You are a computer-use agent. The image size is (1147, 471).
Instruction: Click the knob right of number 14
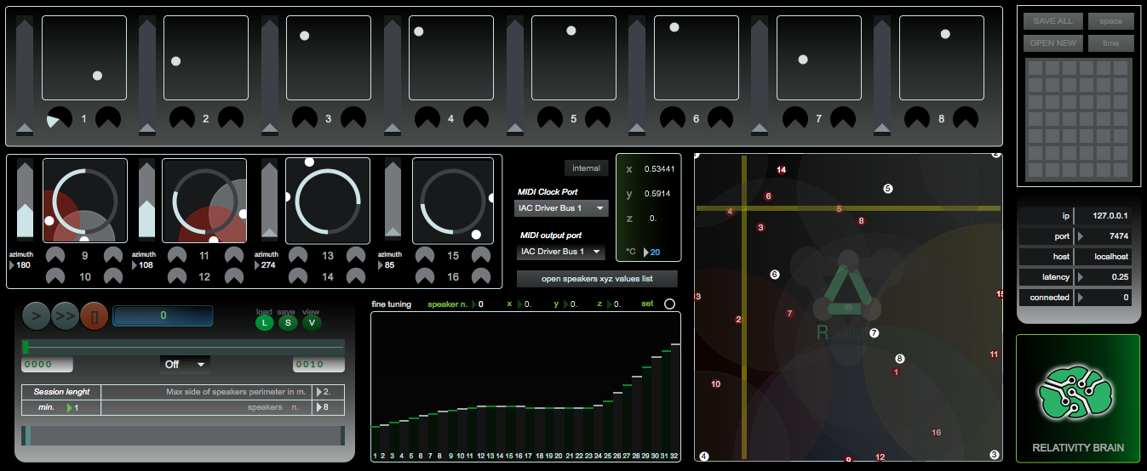tap(358, 275)
